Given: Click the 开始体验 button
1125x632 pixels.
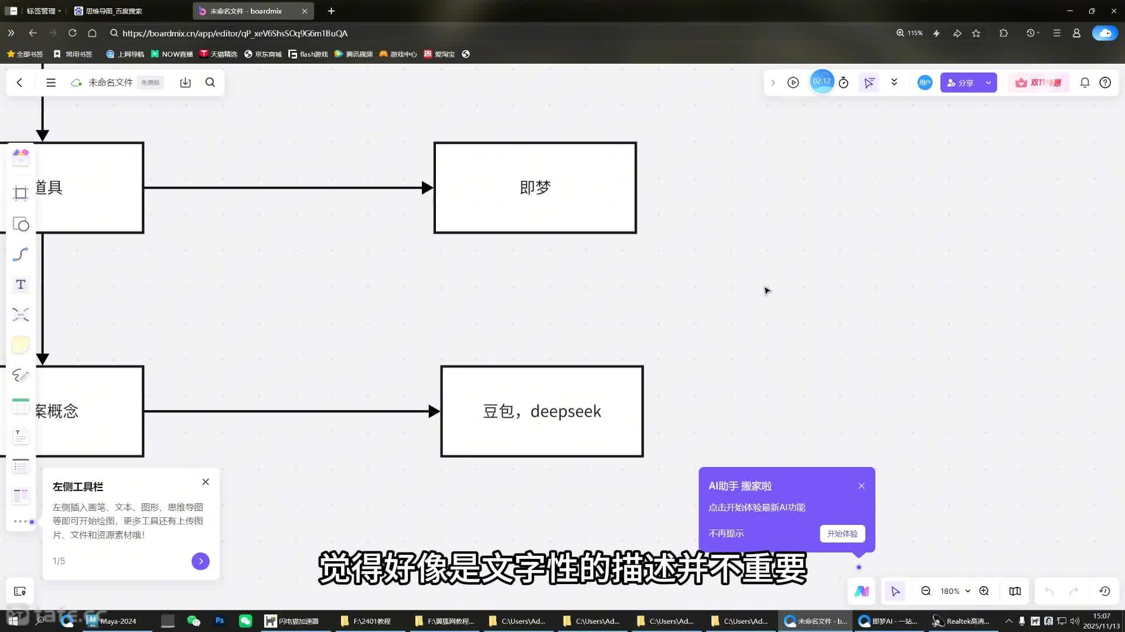Looking at the screenshot, I should tap(842, 534).
